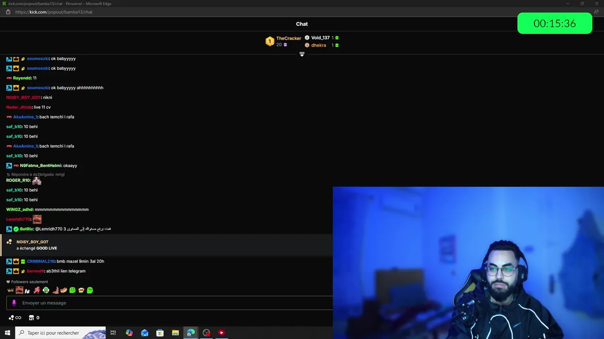Click the bronze rank 3 badge beside dhekra
Image resolution: width=604 pixels, height=339 pixels.
(307, 45)
